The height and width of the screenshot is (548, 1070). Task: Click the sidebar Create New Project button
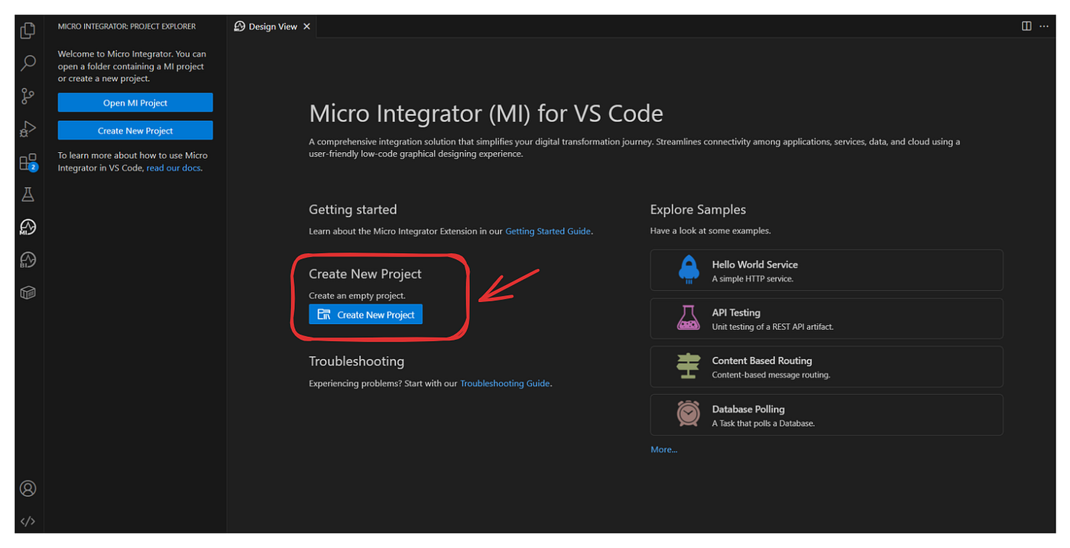(135, 131)
